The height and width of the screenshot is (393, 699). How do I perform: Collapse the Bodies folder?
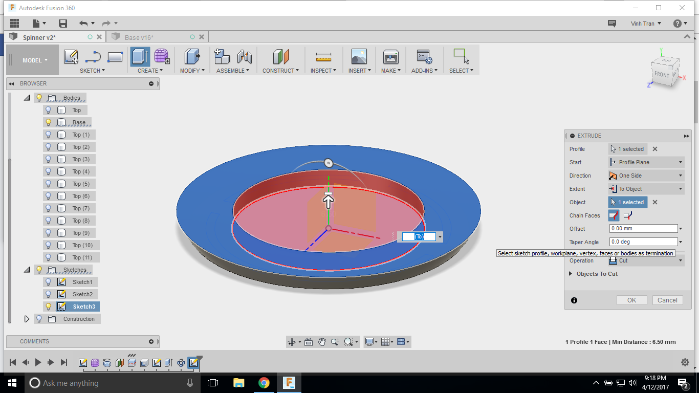[27, 98]
